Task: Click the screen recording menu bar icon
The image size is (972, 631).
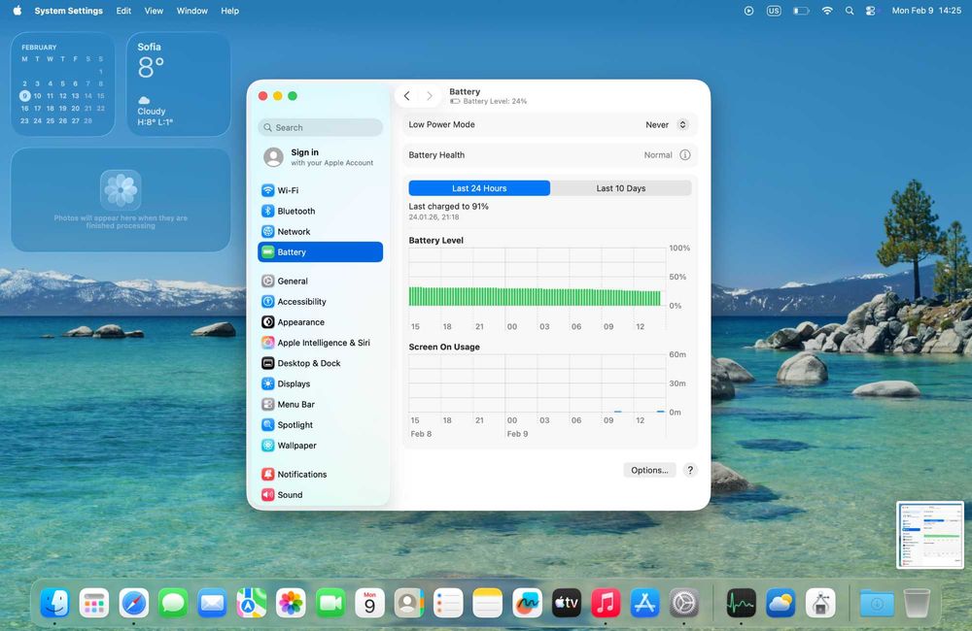Action: click(x=748, y=11)
